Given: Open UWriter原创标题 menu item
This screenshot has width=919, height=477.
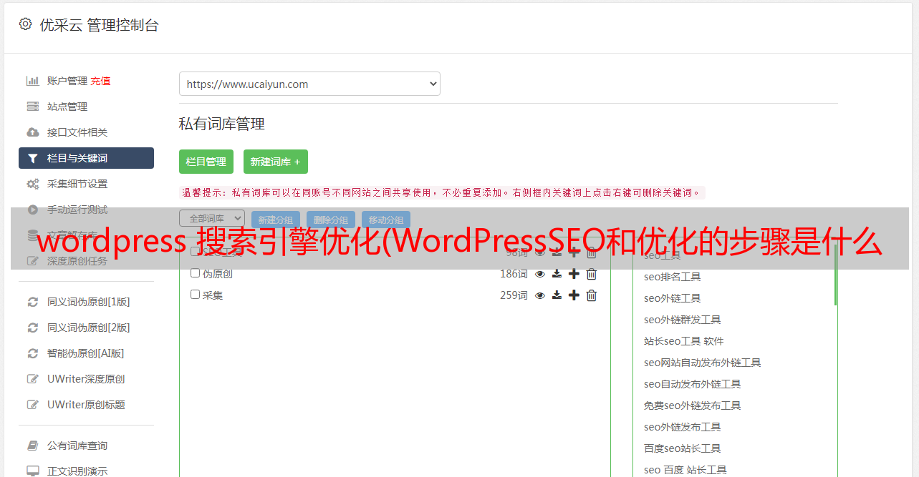Looking at the screenshot, I should click(x=86, y=405).
